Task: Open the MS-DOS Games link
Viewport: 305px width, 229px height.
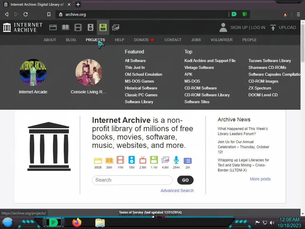Action: pos(139,81)
